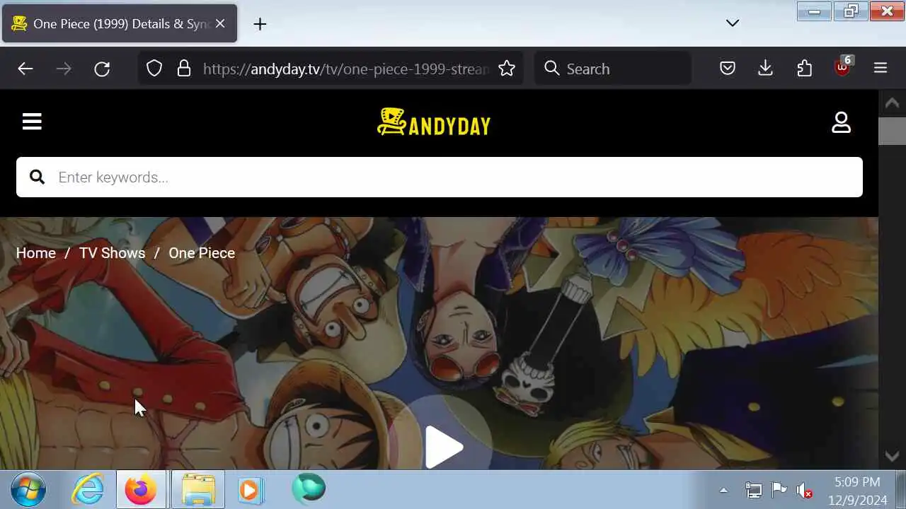Screen dimensions: 906x509
Task: Open uBlock Origin extension popup
Action: tap(842, 68)
